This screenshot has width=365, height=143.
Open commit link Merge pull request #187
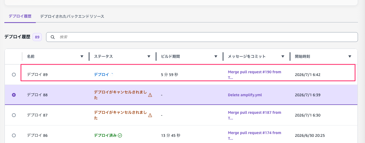point(254,115)
